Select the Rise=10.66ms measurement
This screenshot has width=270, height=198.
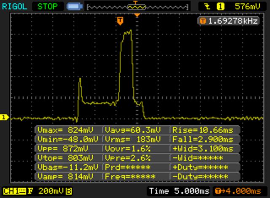[x=204, y=130]
